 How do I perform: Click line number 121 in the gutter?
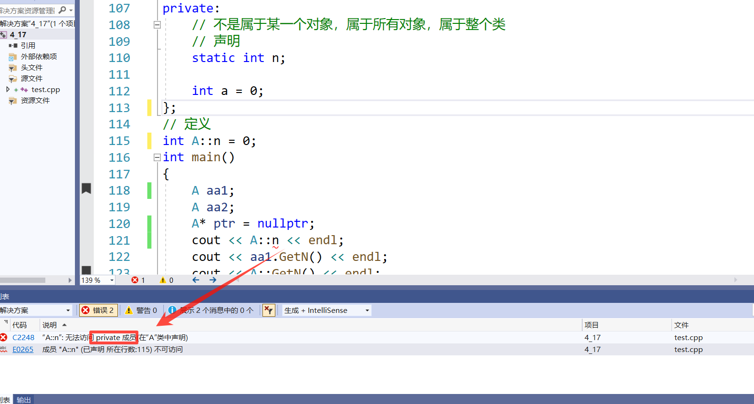click(x=119, y=240)
